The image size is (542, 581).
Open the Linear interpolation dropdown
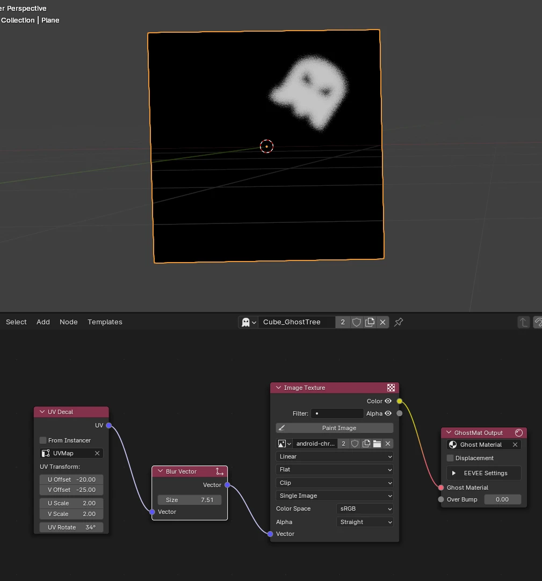click(x=335, y=456)
